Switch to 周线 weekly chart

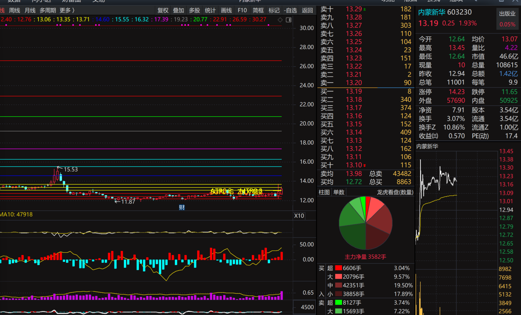tap(15, 10)
